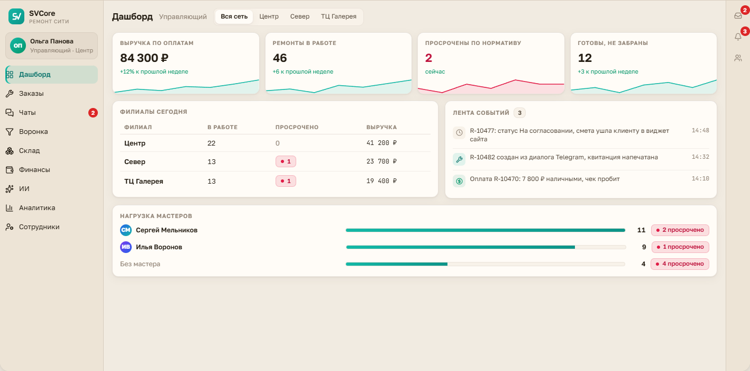This screenshot has width=750, height=371.
Task: Open the Ольга Панова profile card
Action: 51,46
